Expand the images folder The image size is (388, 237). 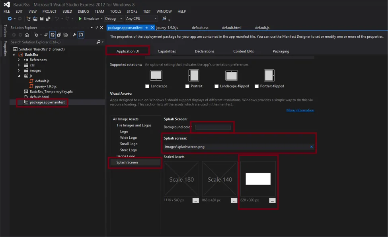tap(19, 70)
